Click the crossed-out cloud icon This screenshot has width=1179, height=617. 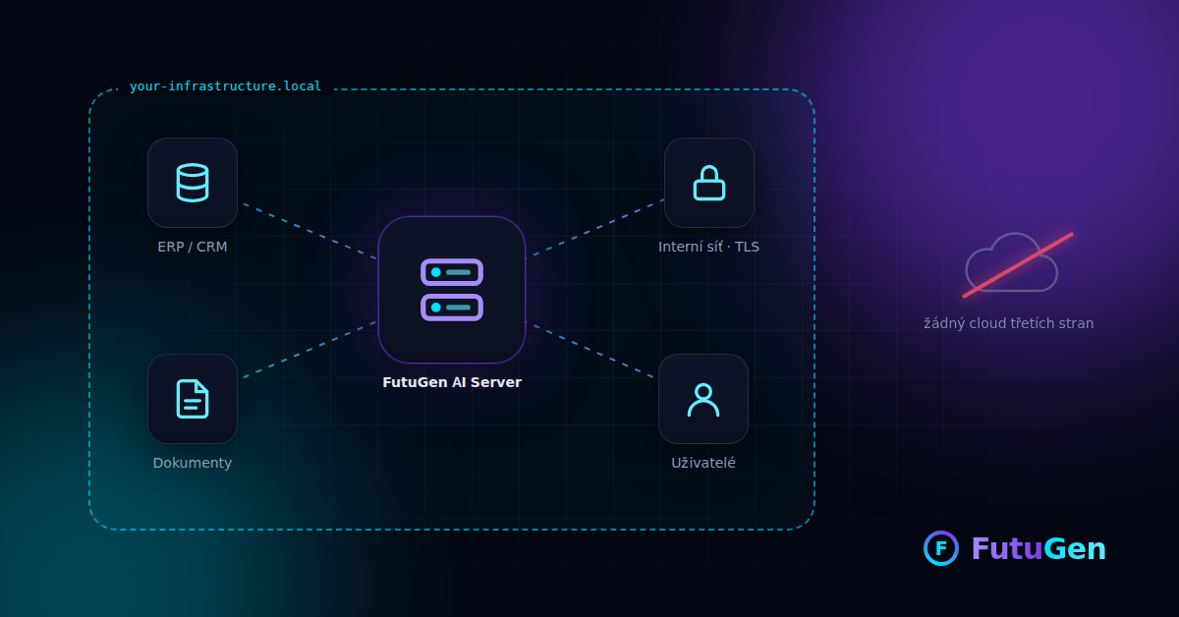click(1017, 264)
